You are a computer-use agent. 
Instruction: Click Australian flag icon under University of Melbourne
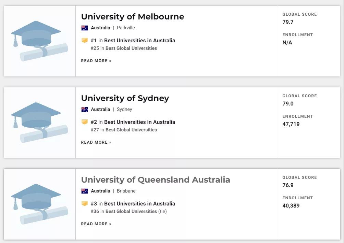click(x=85, y=28)
